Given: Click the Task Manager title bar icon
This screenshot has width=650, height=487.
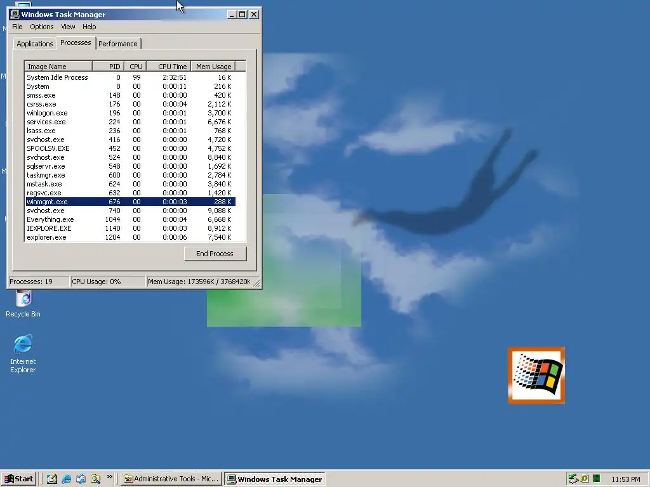Looking at the screenshot, I should [x=15, y=15].
